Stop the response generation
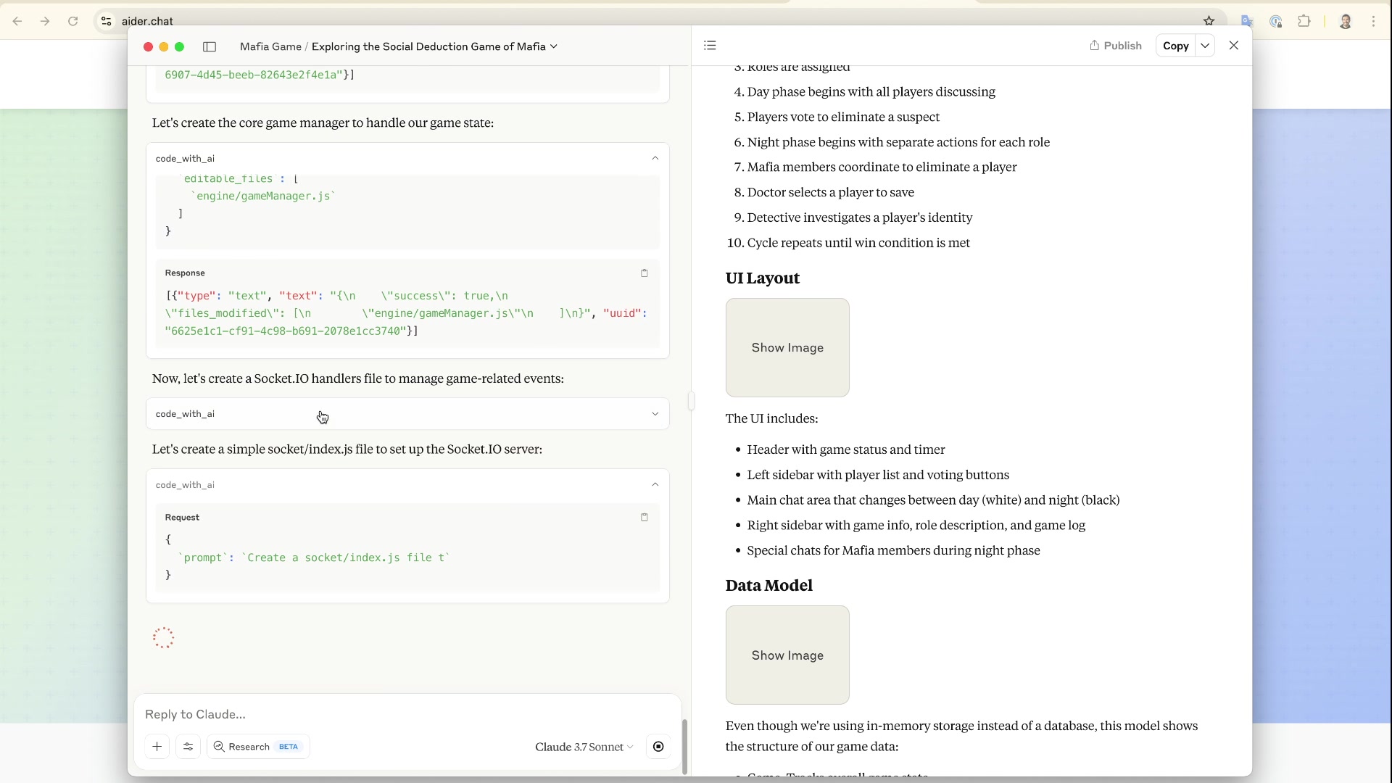The height and width of the screenshot is (783, 1392). [x=658, y=747]
